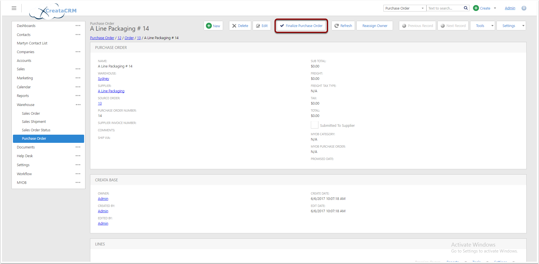539x264 pixels.
Task: Refresh the purchase order page
Action: (x=343, y=26)
